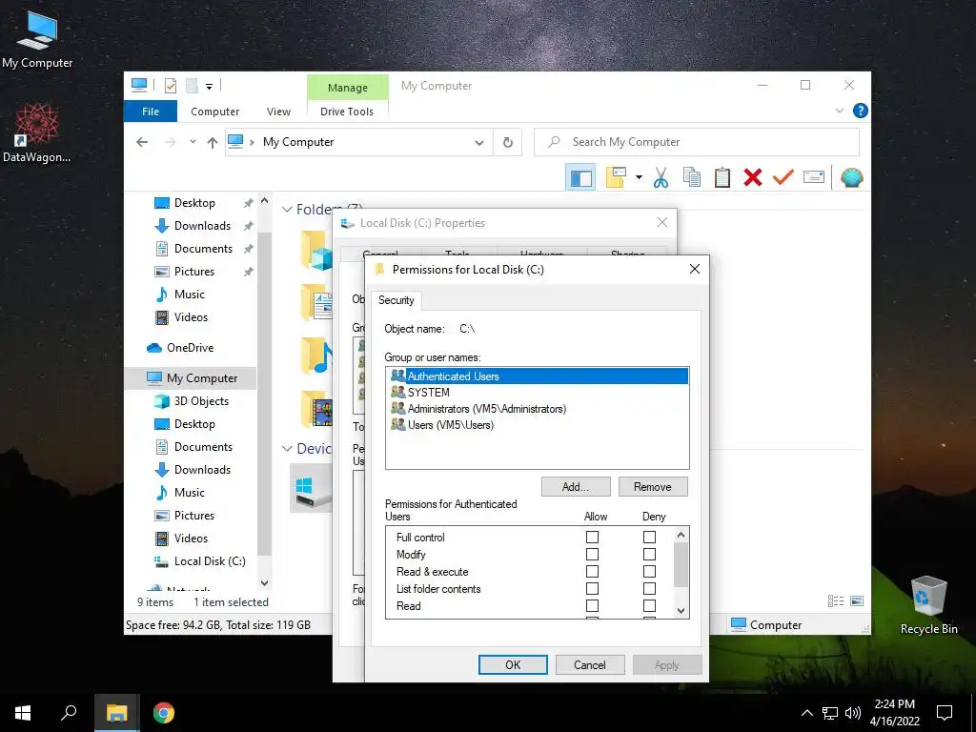Screen dimensions: 976x732
Task: Open My Computer desktop shortcut icon
Action: [37, 40]
